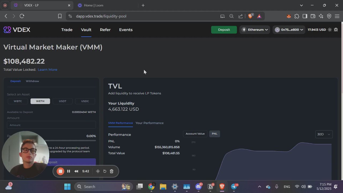Click the VDEX logo

tap(17, 30)
